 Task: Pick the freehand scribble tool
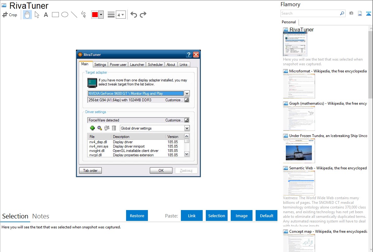click(x=83, y=15)
